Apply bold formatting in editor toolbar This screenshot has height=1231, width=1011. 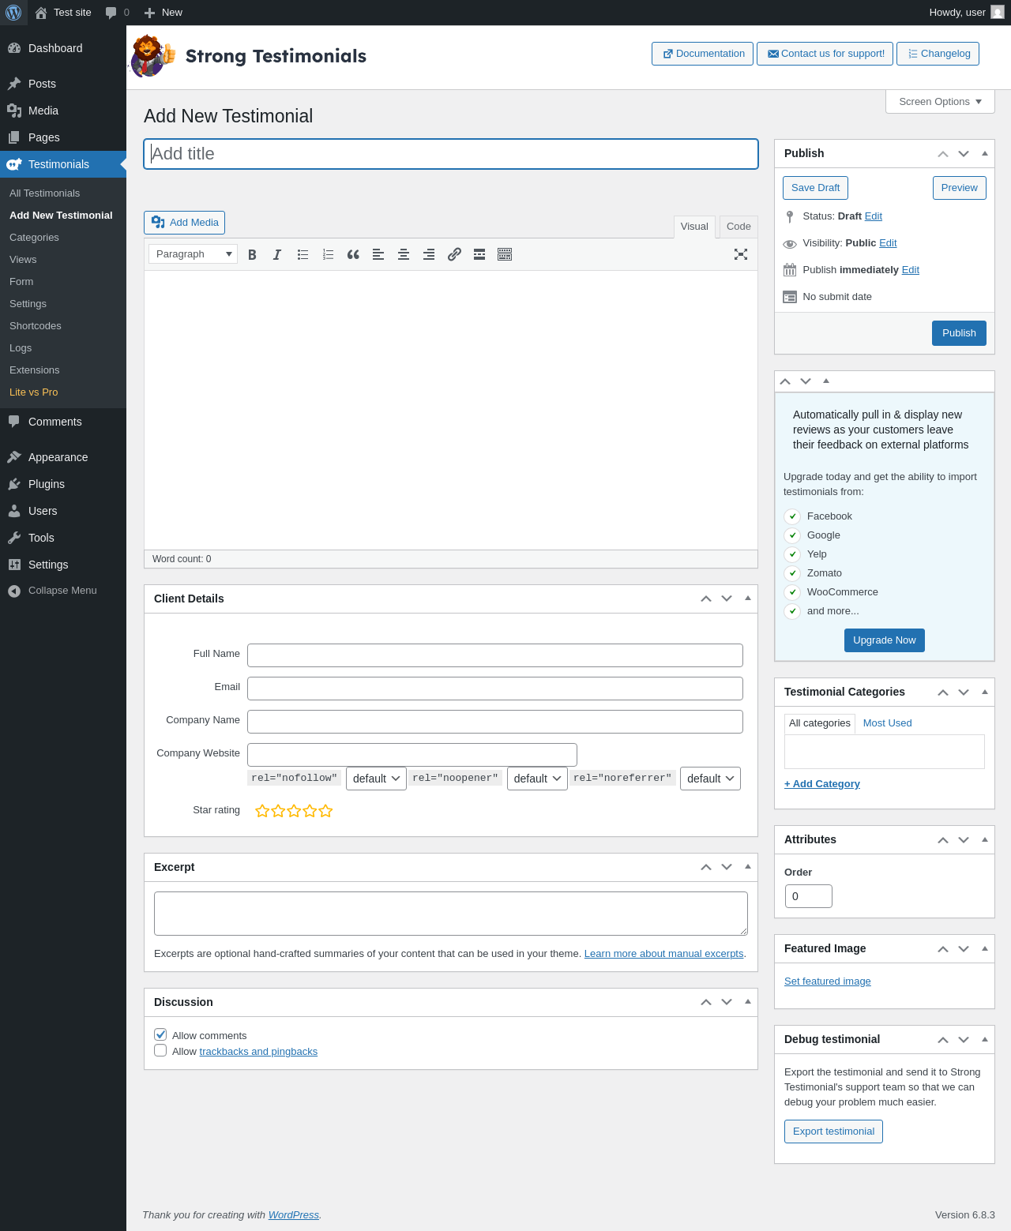[252, 254]
